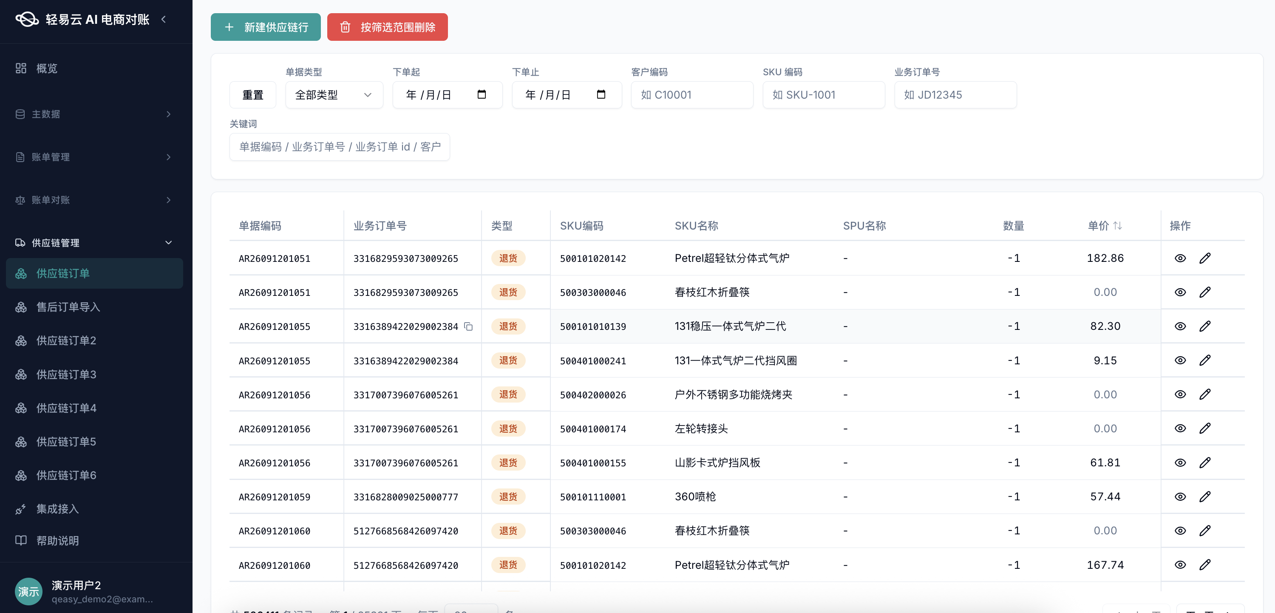Viewport: 1275px width, 613px height.
Task: View the 131一体式气炉二代挡风圈 row
Action: 1180,360
